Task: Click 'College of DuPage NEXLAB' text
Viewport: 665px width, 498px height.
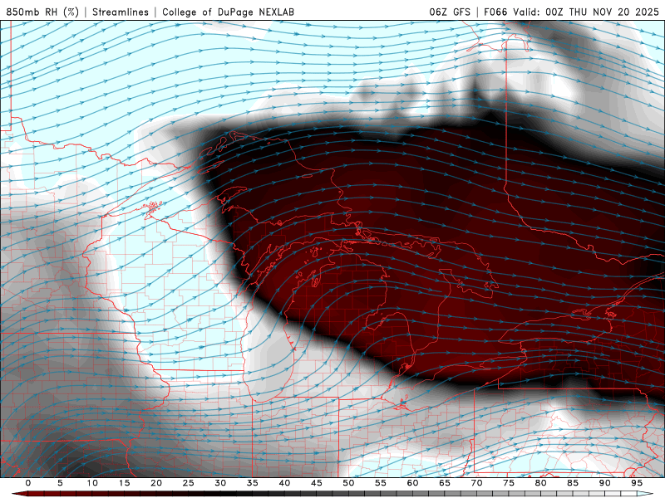Action: (228, 12)
